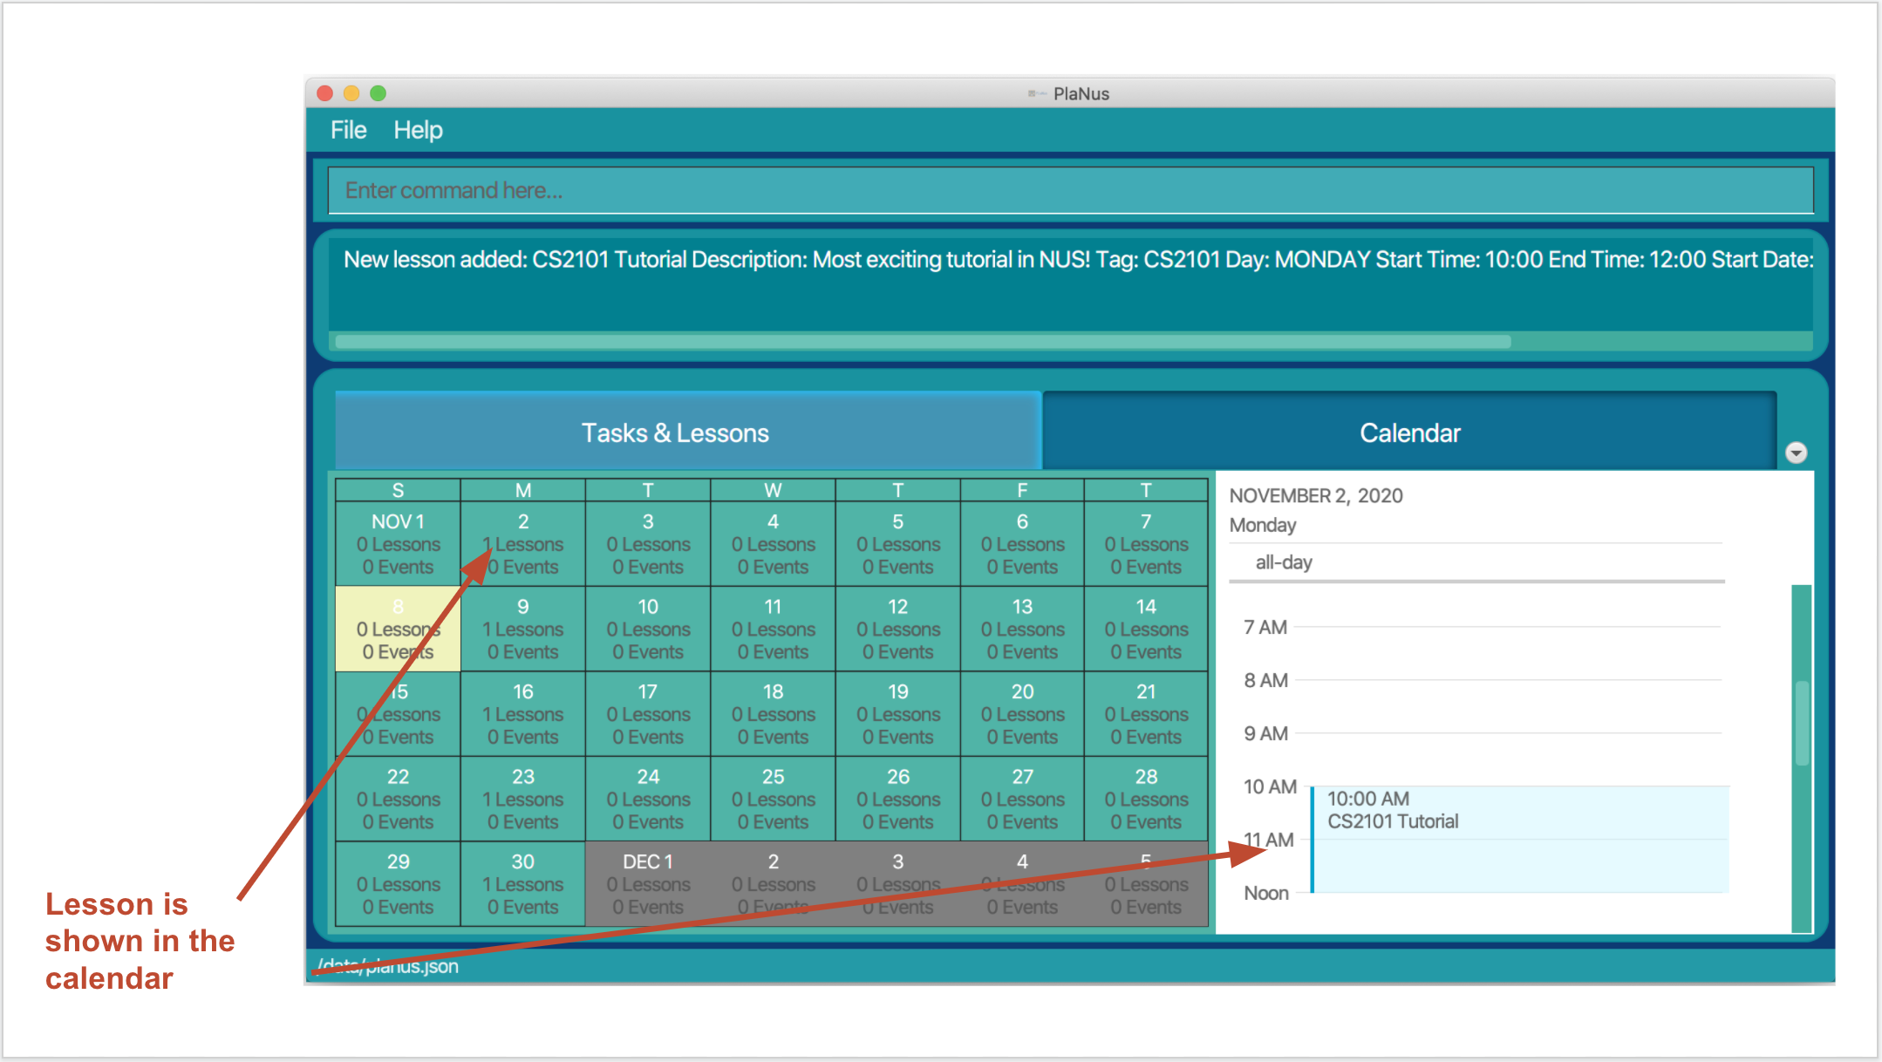
Task: Select November 5 calendar cell
Action: click(x=897, y=544)
